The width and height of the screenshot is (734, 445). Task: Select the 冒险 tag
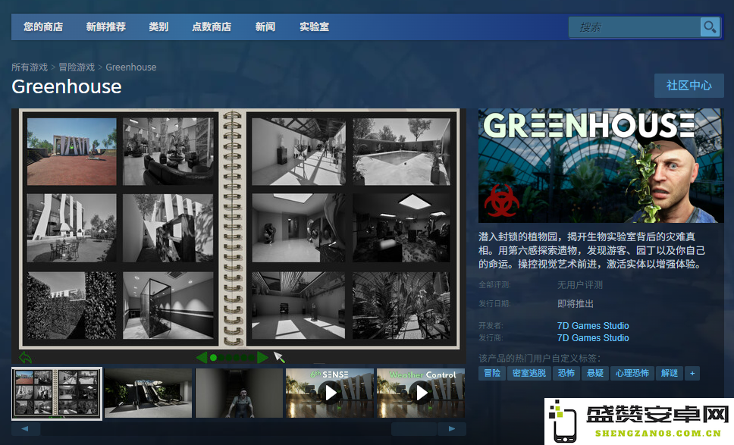(492, 374)
